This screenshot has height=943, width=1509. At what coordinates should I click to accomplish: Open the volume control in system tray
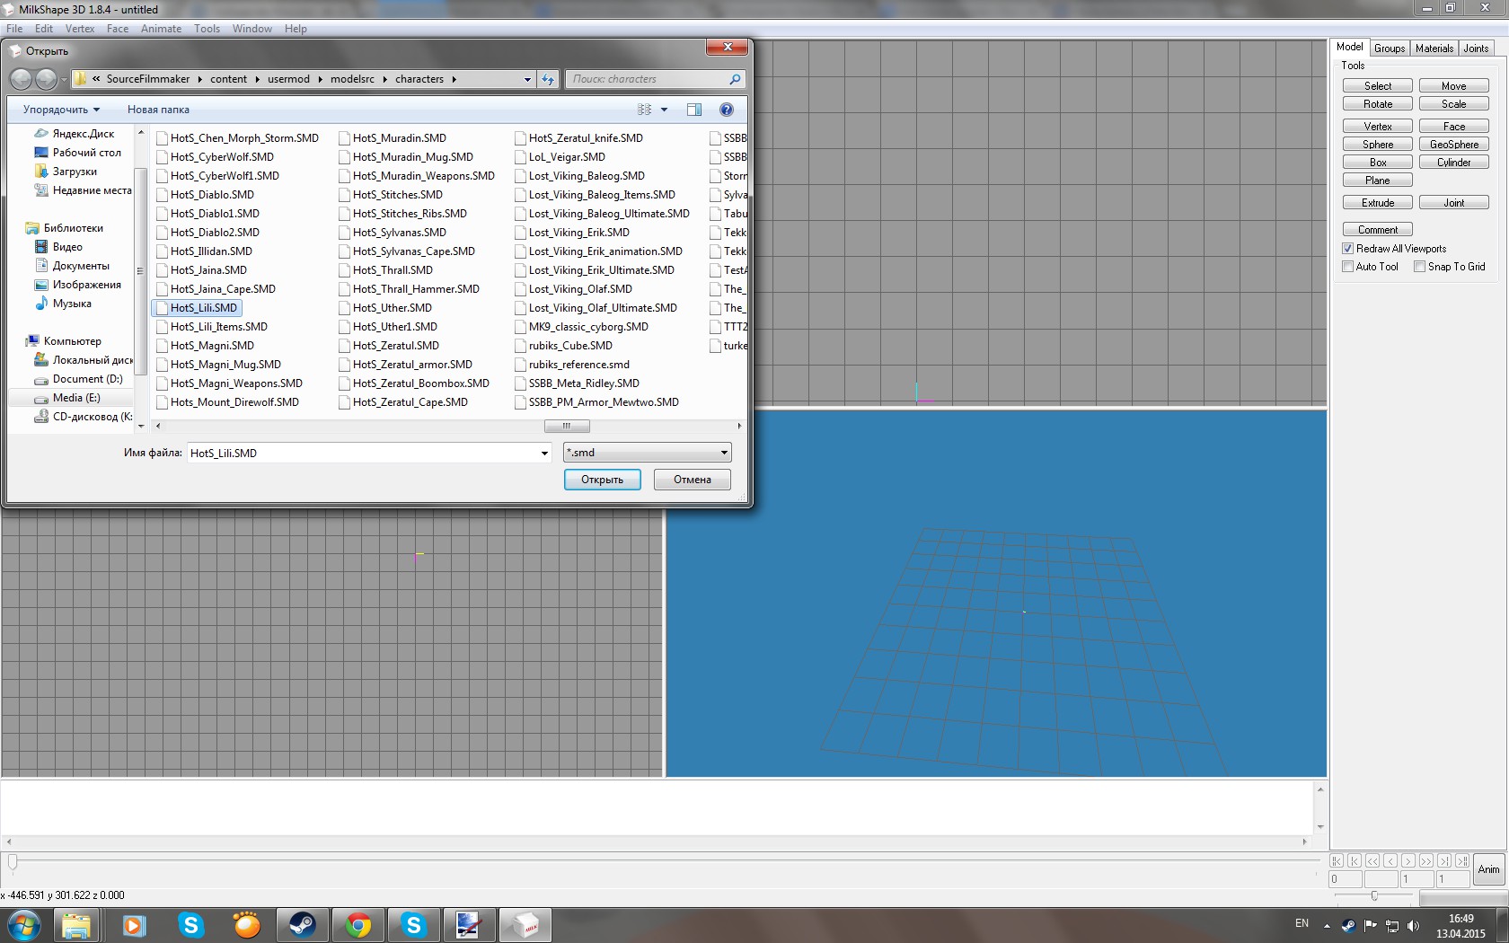click(x=1414, y=926)
